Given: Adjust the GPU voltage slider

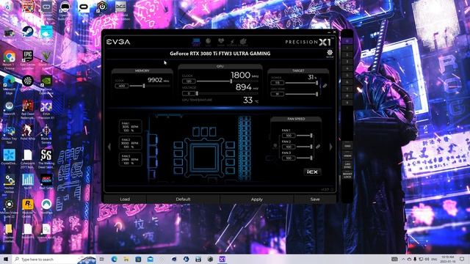Looking at the screenshot, I should click(228, 94).
